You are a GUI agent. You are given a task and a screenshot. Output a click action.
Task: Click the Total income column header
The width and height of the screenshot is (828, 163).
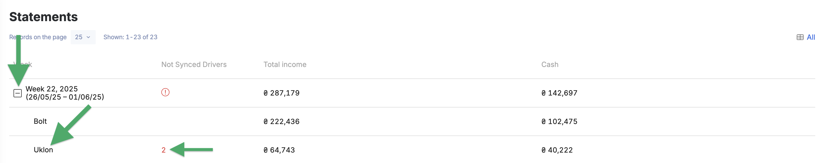[x=285, y=64]
